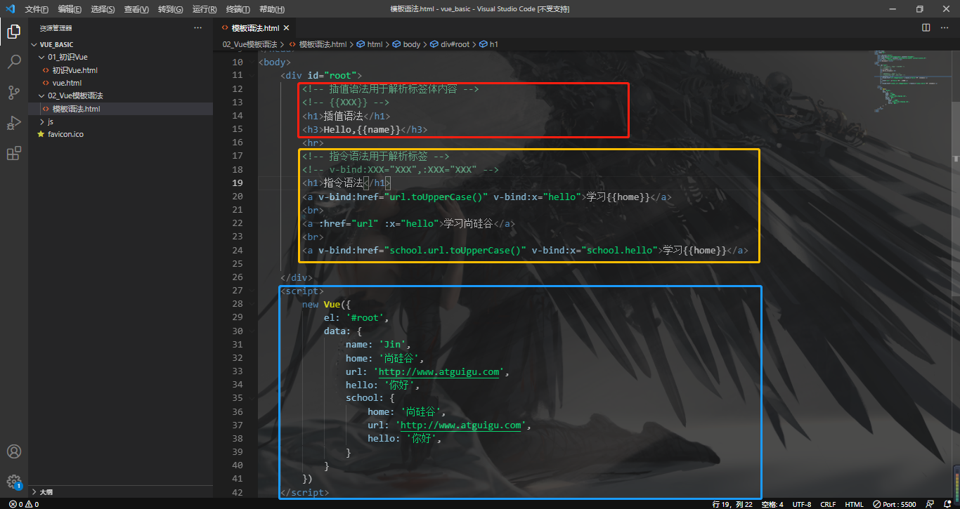
Task: Open 初识Vue.html in the explorer
Action: coord(74,70)
